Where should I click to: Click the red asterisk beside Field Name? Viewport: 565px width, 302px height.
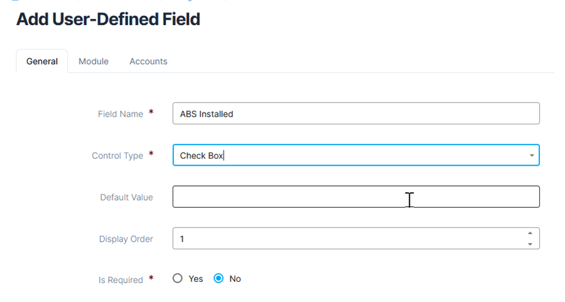pos(151,114)
